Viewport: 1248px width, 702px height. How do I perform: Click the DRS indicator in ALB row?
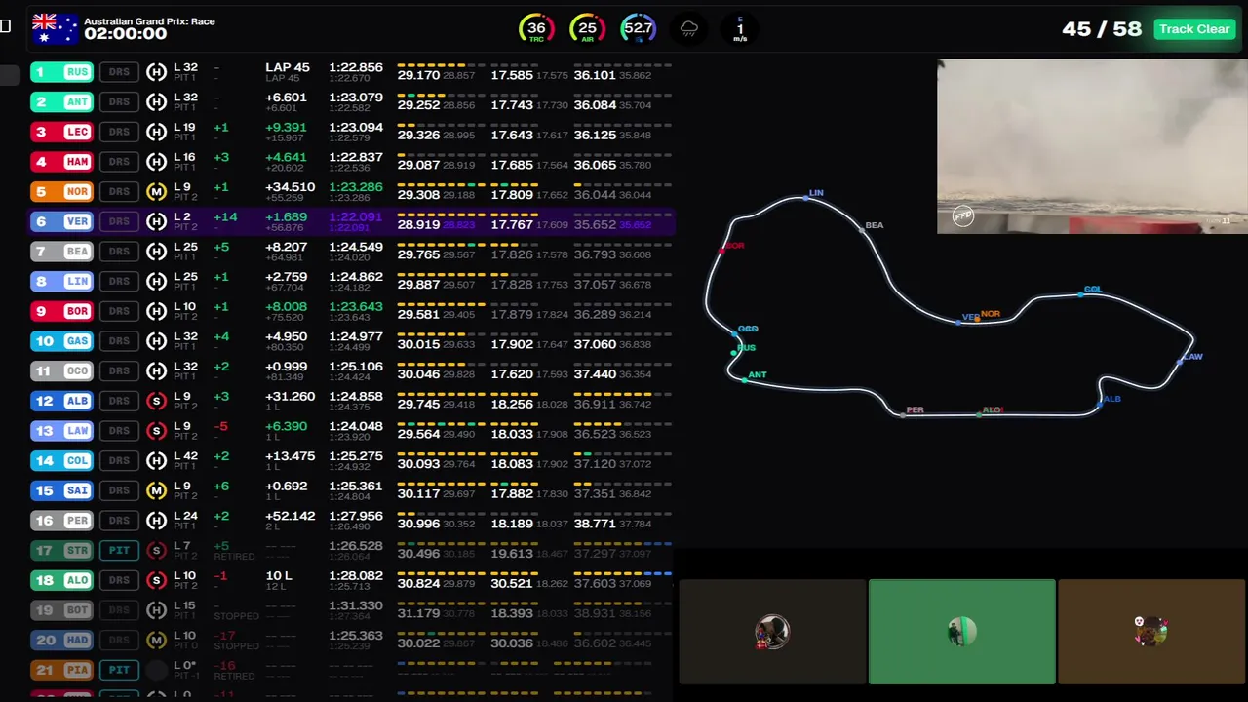119,401
